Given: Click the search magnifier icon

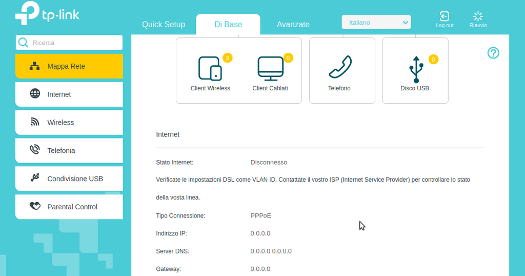Looking at the screenshot, I should point(24,43).
